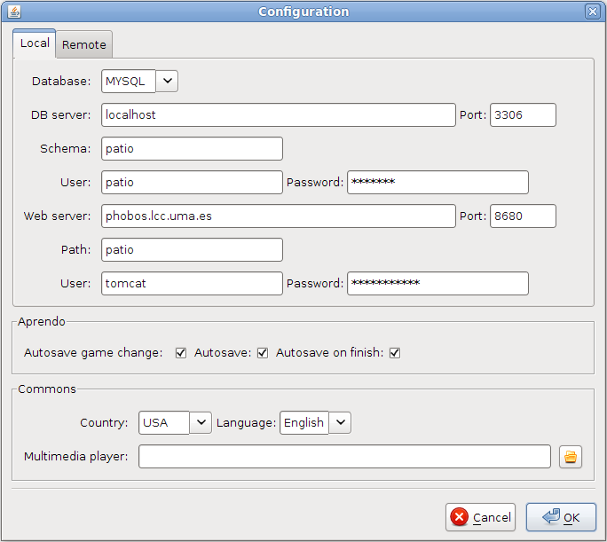Screen dimensions: 607x542
Task: Click the Multimedia player text field
Action: point(344,457)
